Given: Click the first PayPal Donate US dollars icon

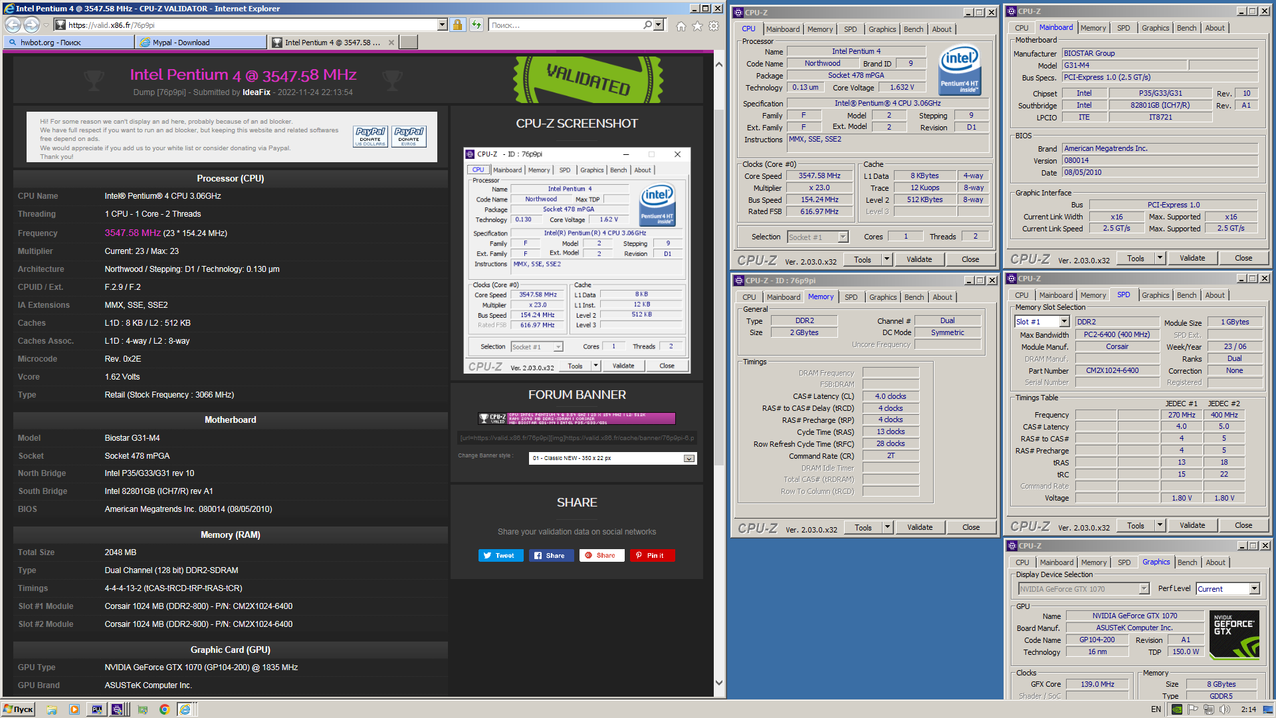Looking at the screenshot, I should tap(370, 136).
